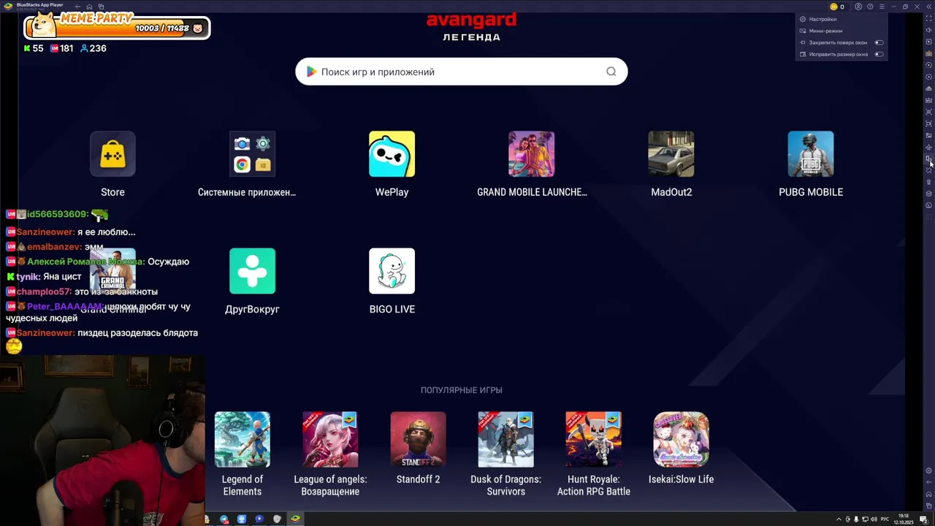
Task: Open Legend of Elements game tile
Action: [243, 439]
